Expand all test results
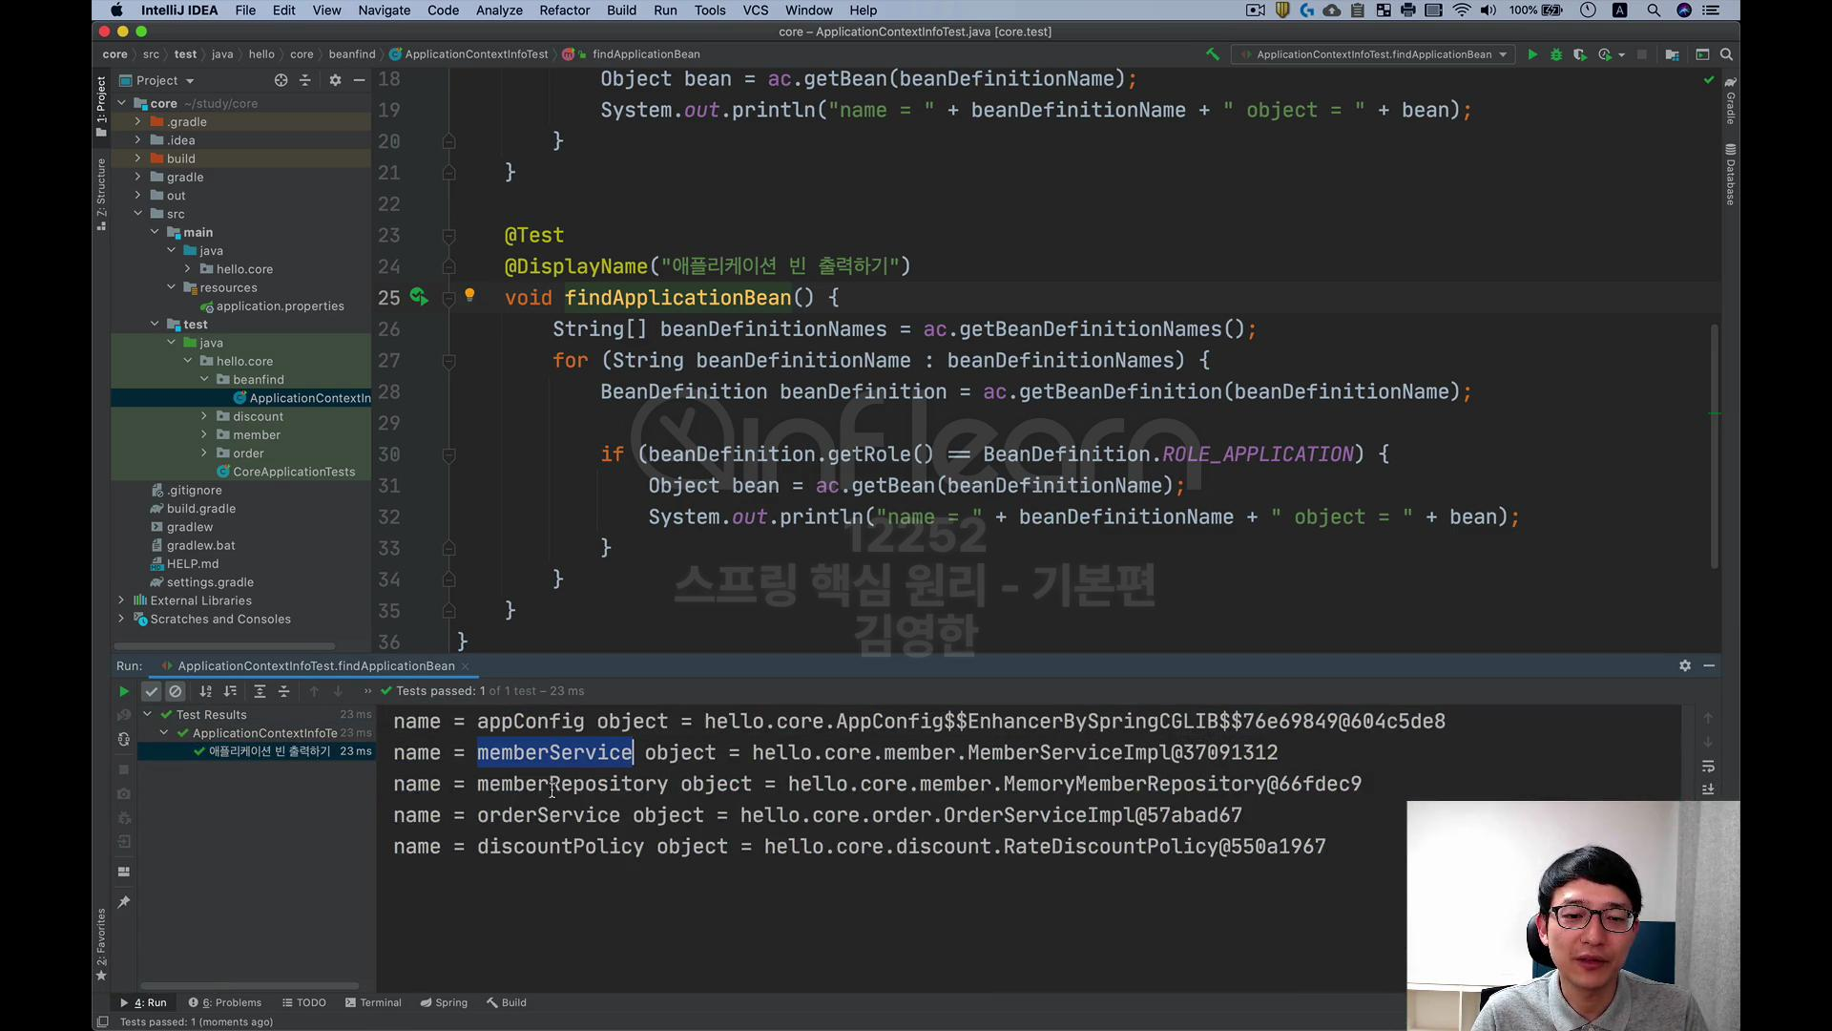 (260, 691)
